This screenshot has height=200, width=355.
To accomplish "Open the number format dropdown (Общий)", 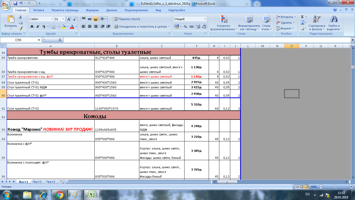I will [x=205, y=19].
